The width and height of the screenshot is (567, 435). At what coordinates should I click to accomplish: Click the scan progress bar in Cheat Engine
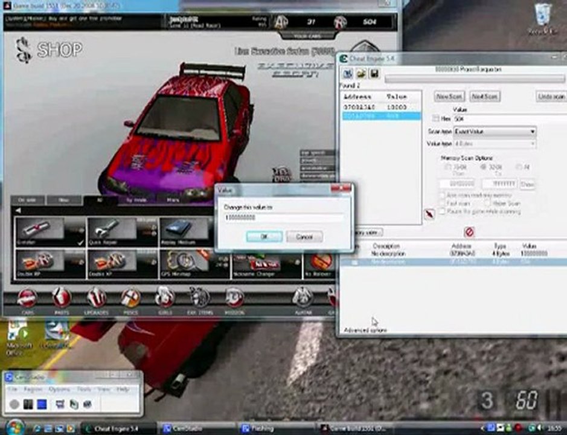click(475, 79)
